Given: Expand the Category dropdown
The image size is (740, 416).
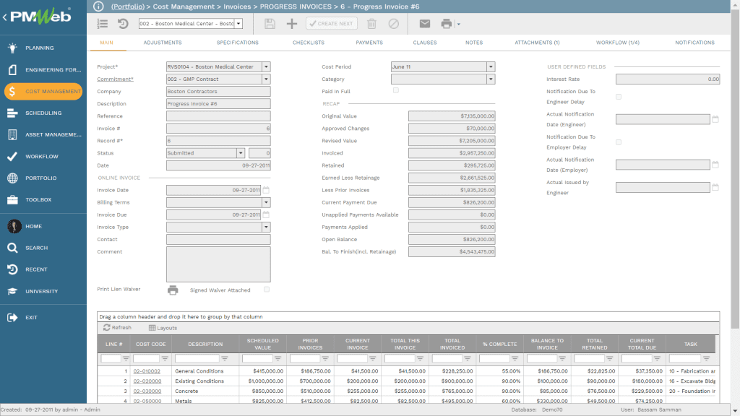Looking at the screenshot, I should 491,79.
